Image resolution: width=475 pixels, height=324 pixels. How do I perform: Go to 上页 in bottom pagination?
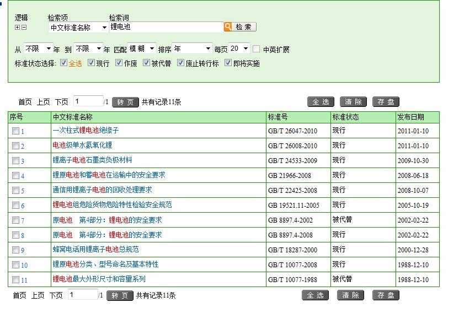point(38,295)
